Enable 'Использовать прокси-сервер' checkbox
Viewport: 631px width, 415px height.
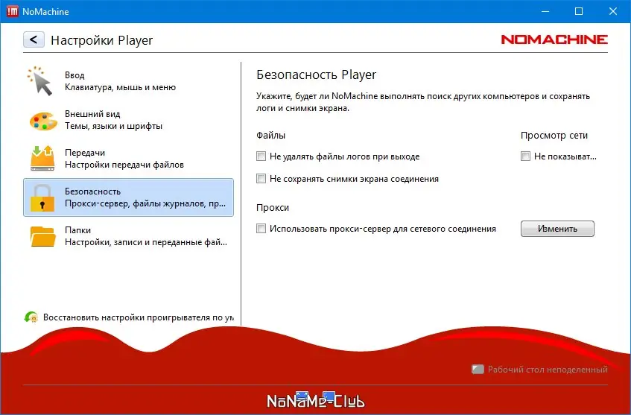point(261,229)
